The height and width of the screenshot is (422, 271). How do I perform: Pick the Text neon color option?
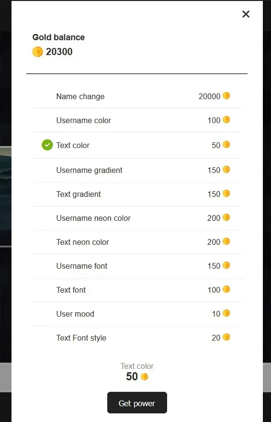click(137, 242)
